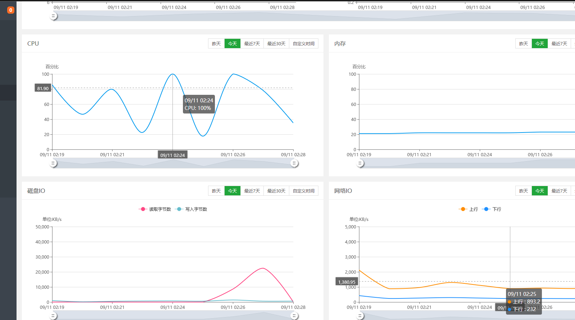This screenshot has width=575, height=320.
Task: Click the 内存 panel title
Action: pos(340,43)
